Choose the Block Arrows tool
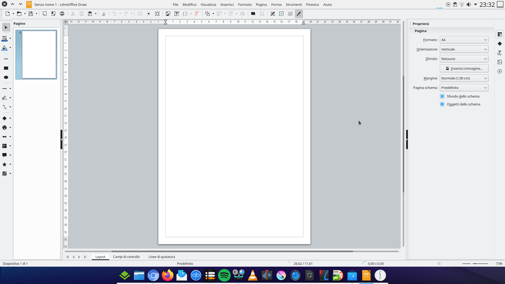This screenshot has height=284, width=505. pos(5,136)
